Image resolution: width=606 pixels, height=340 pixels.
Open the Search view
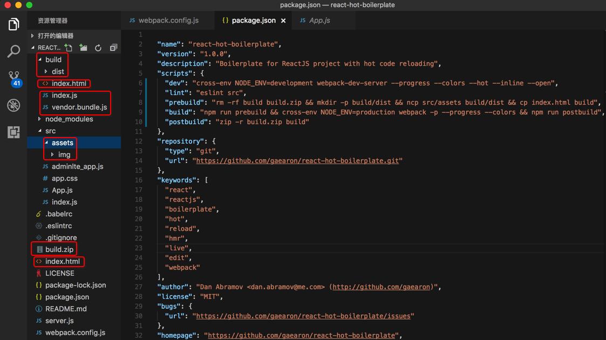[x=13, y=51]
